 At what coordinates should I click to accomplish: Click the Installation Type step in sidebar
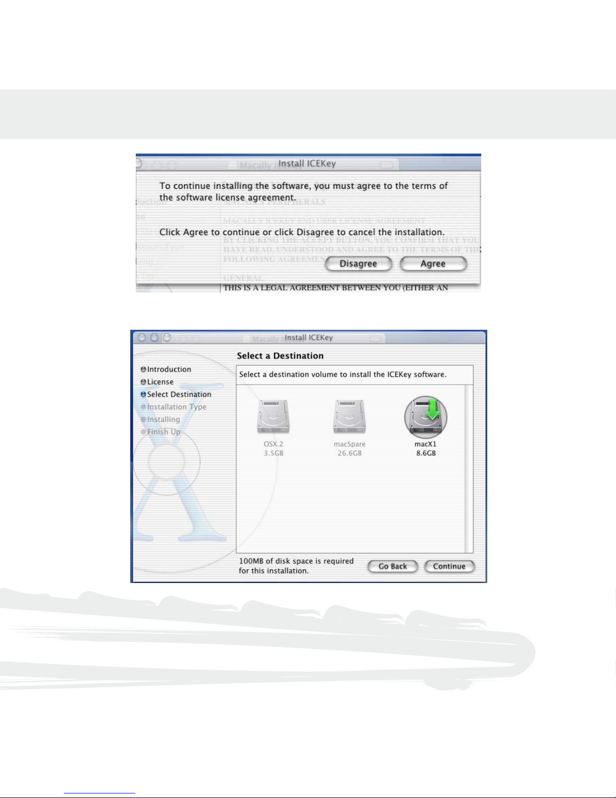177,407
